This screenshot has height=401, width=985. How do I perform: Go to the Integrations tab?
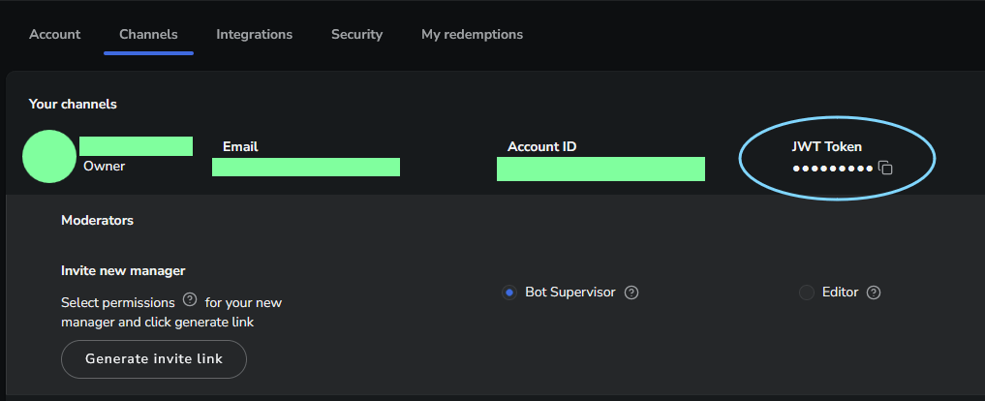point(255,35)
